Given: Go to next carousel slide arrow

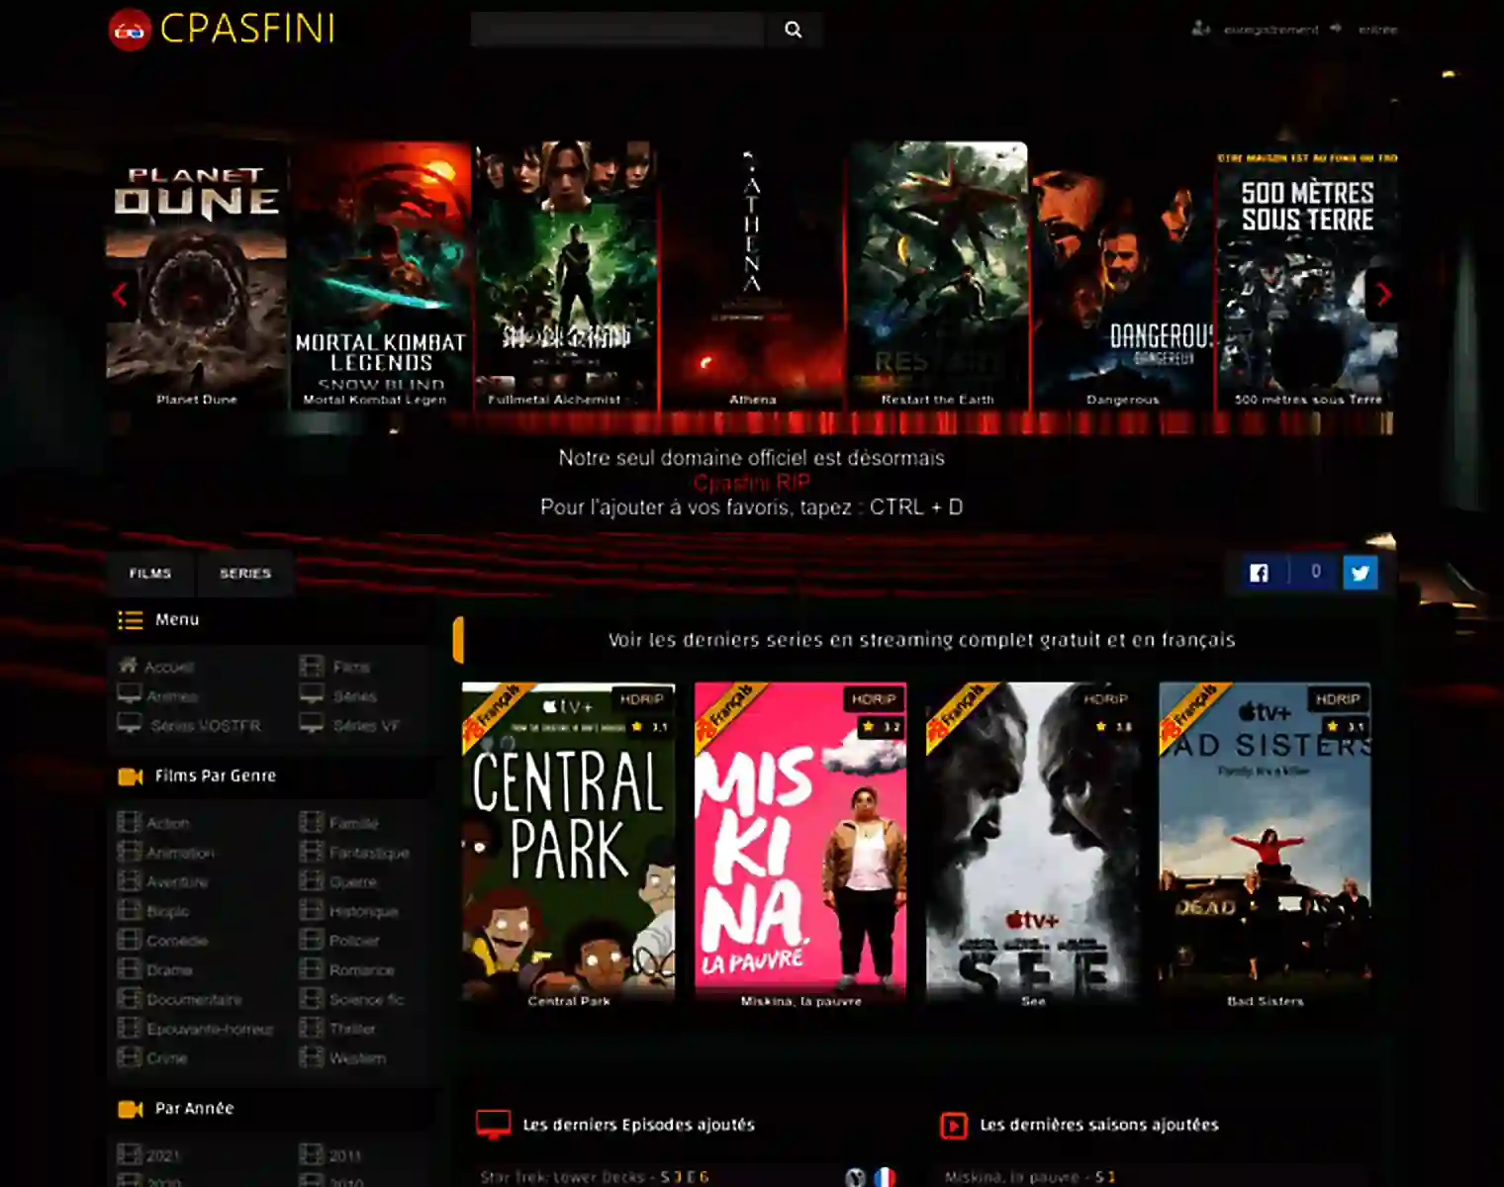Looking at the screenshot, I should [x=1383, y=294].
